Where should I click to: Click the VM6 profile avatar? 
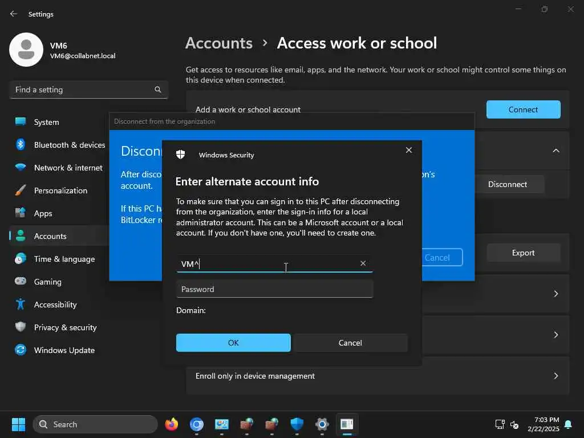point(26,50)
